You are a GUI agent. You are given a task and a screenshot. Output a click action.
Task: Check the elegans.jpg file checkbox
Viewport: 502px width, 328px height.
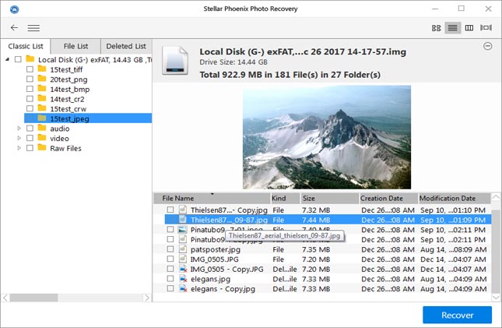[x=170, y=279]
